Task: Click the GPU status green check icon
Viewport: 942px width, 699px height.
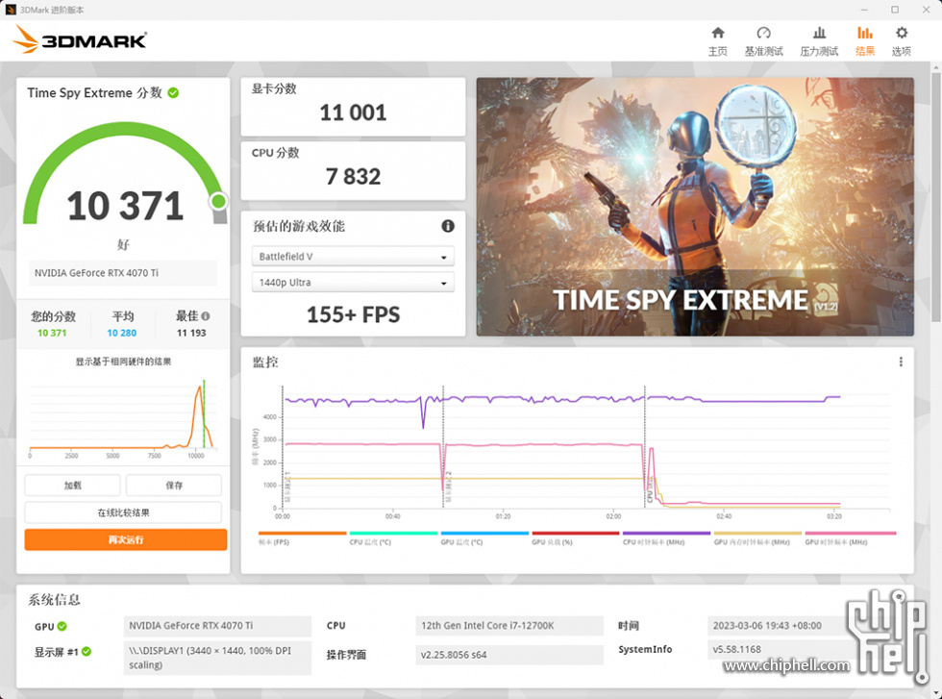Action: coord(62,626)
